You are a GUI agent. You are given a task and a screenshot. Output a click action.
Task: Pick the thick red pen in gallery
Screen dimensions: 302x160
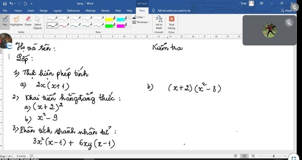point(64,25)
